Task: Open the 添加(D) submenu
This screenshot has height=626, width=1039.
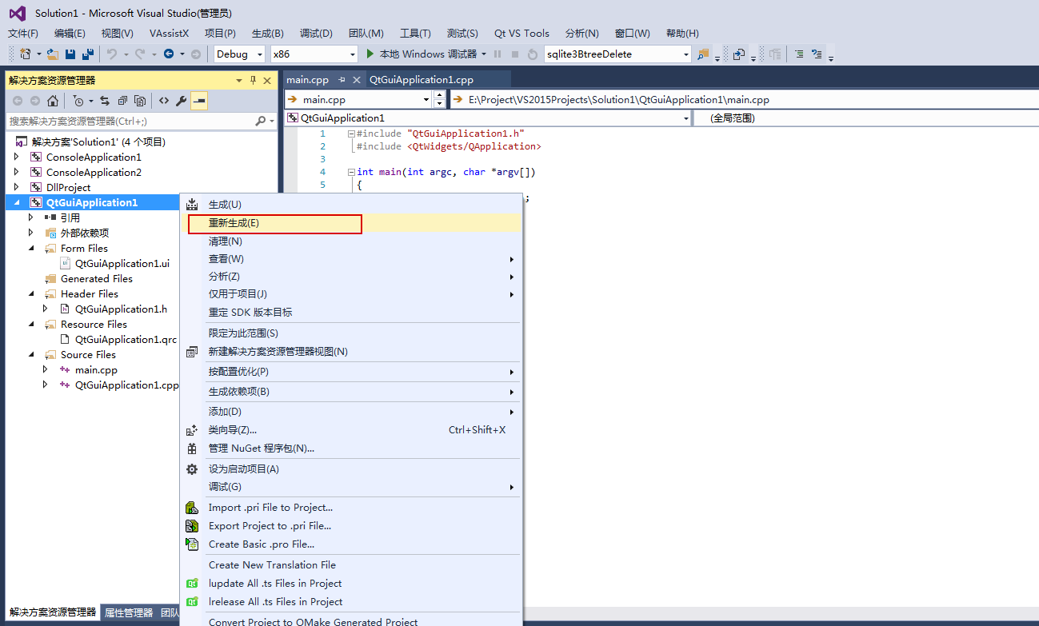Action: pos(352,412)
